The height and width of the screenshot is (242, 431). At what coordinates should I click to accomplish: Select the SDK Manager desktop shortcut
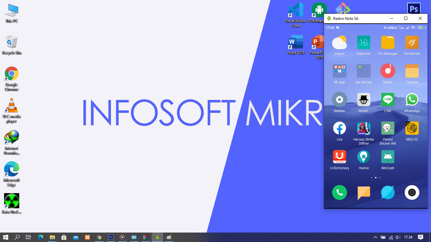[x=317, y=13]
